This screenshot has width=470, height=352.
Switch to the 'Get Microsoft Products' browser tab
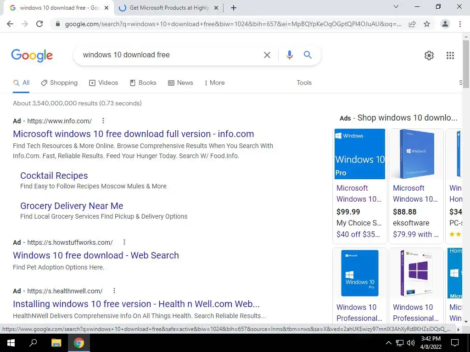169,8
